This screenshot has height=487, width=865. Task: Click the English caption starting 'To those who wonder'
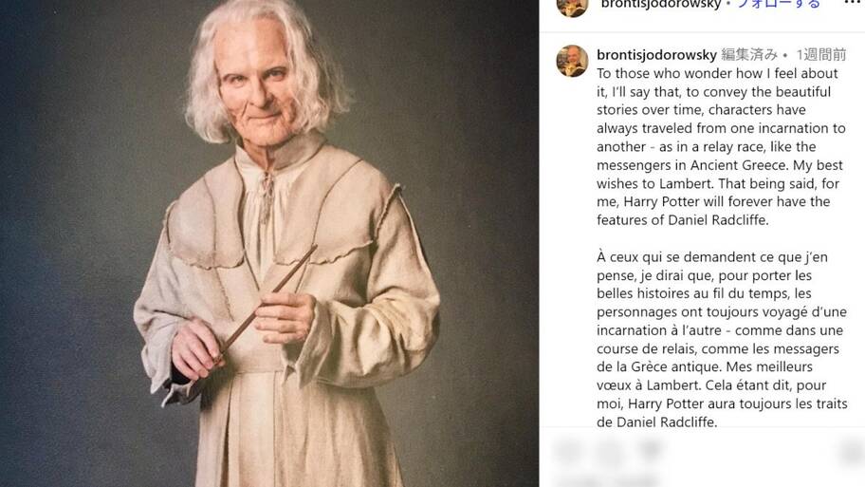(x=721, y=147)
